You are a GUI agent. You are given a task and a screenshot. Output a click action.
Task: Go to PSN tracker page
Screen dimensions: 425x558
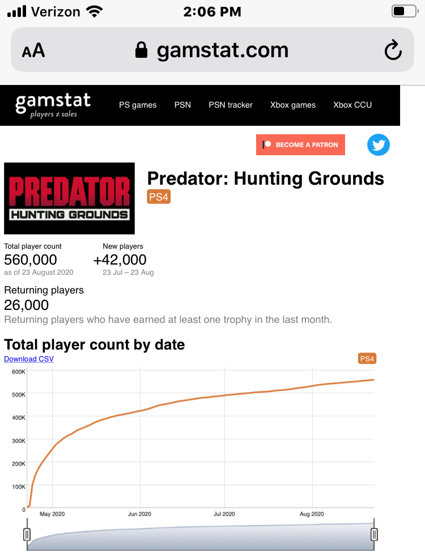[x=231, y=105]
